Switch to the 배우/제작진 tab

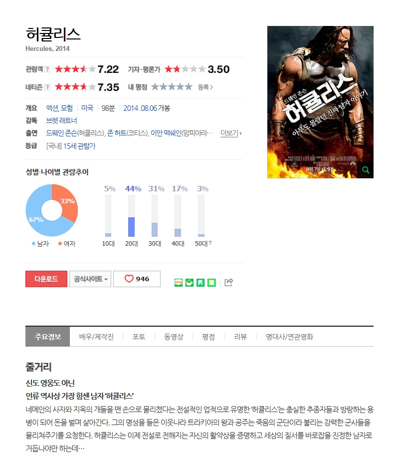(96, 337)
